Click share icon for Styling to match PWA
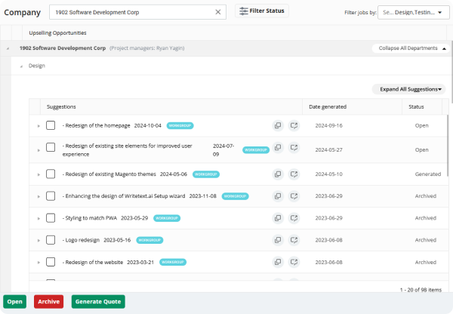 [294, 218]
